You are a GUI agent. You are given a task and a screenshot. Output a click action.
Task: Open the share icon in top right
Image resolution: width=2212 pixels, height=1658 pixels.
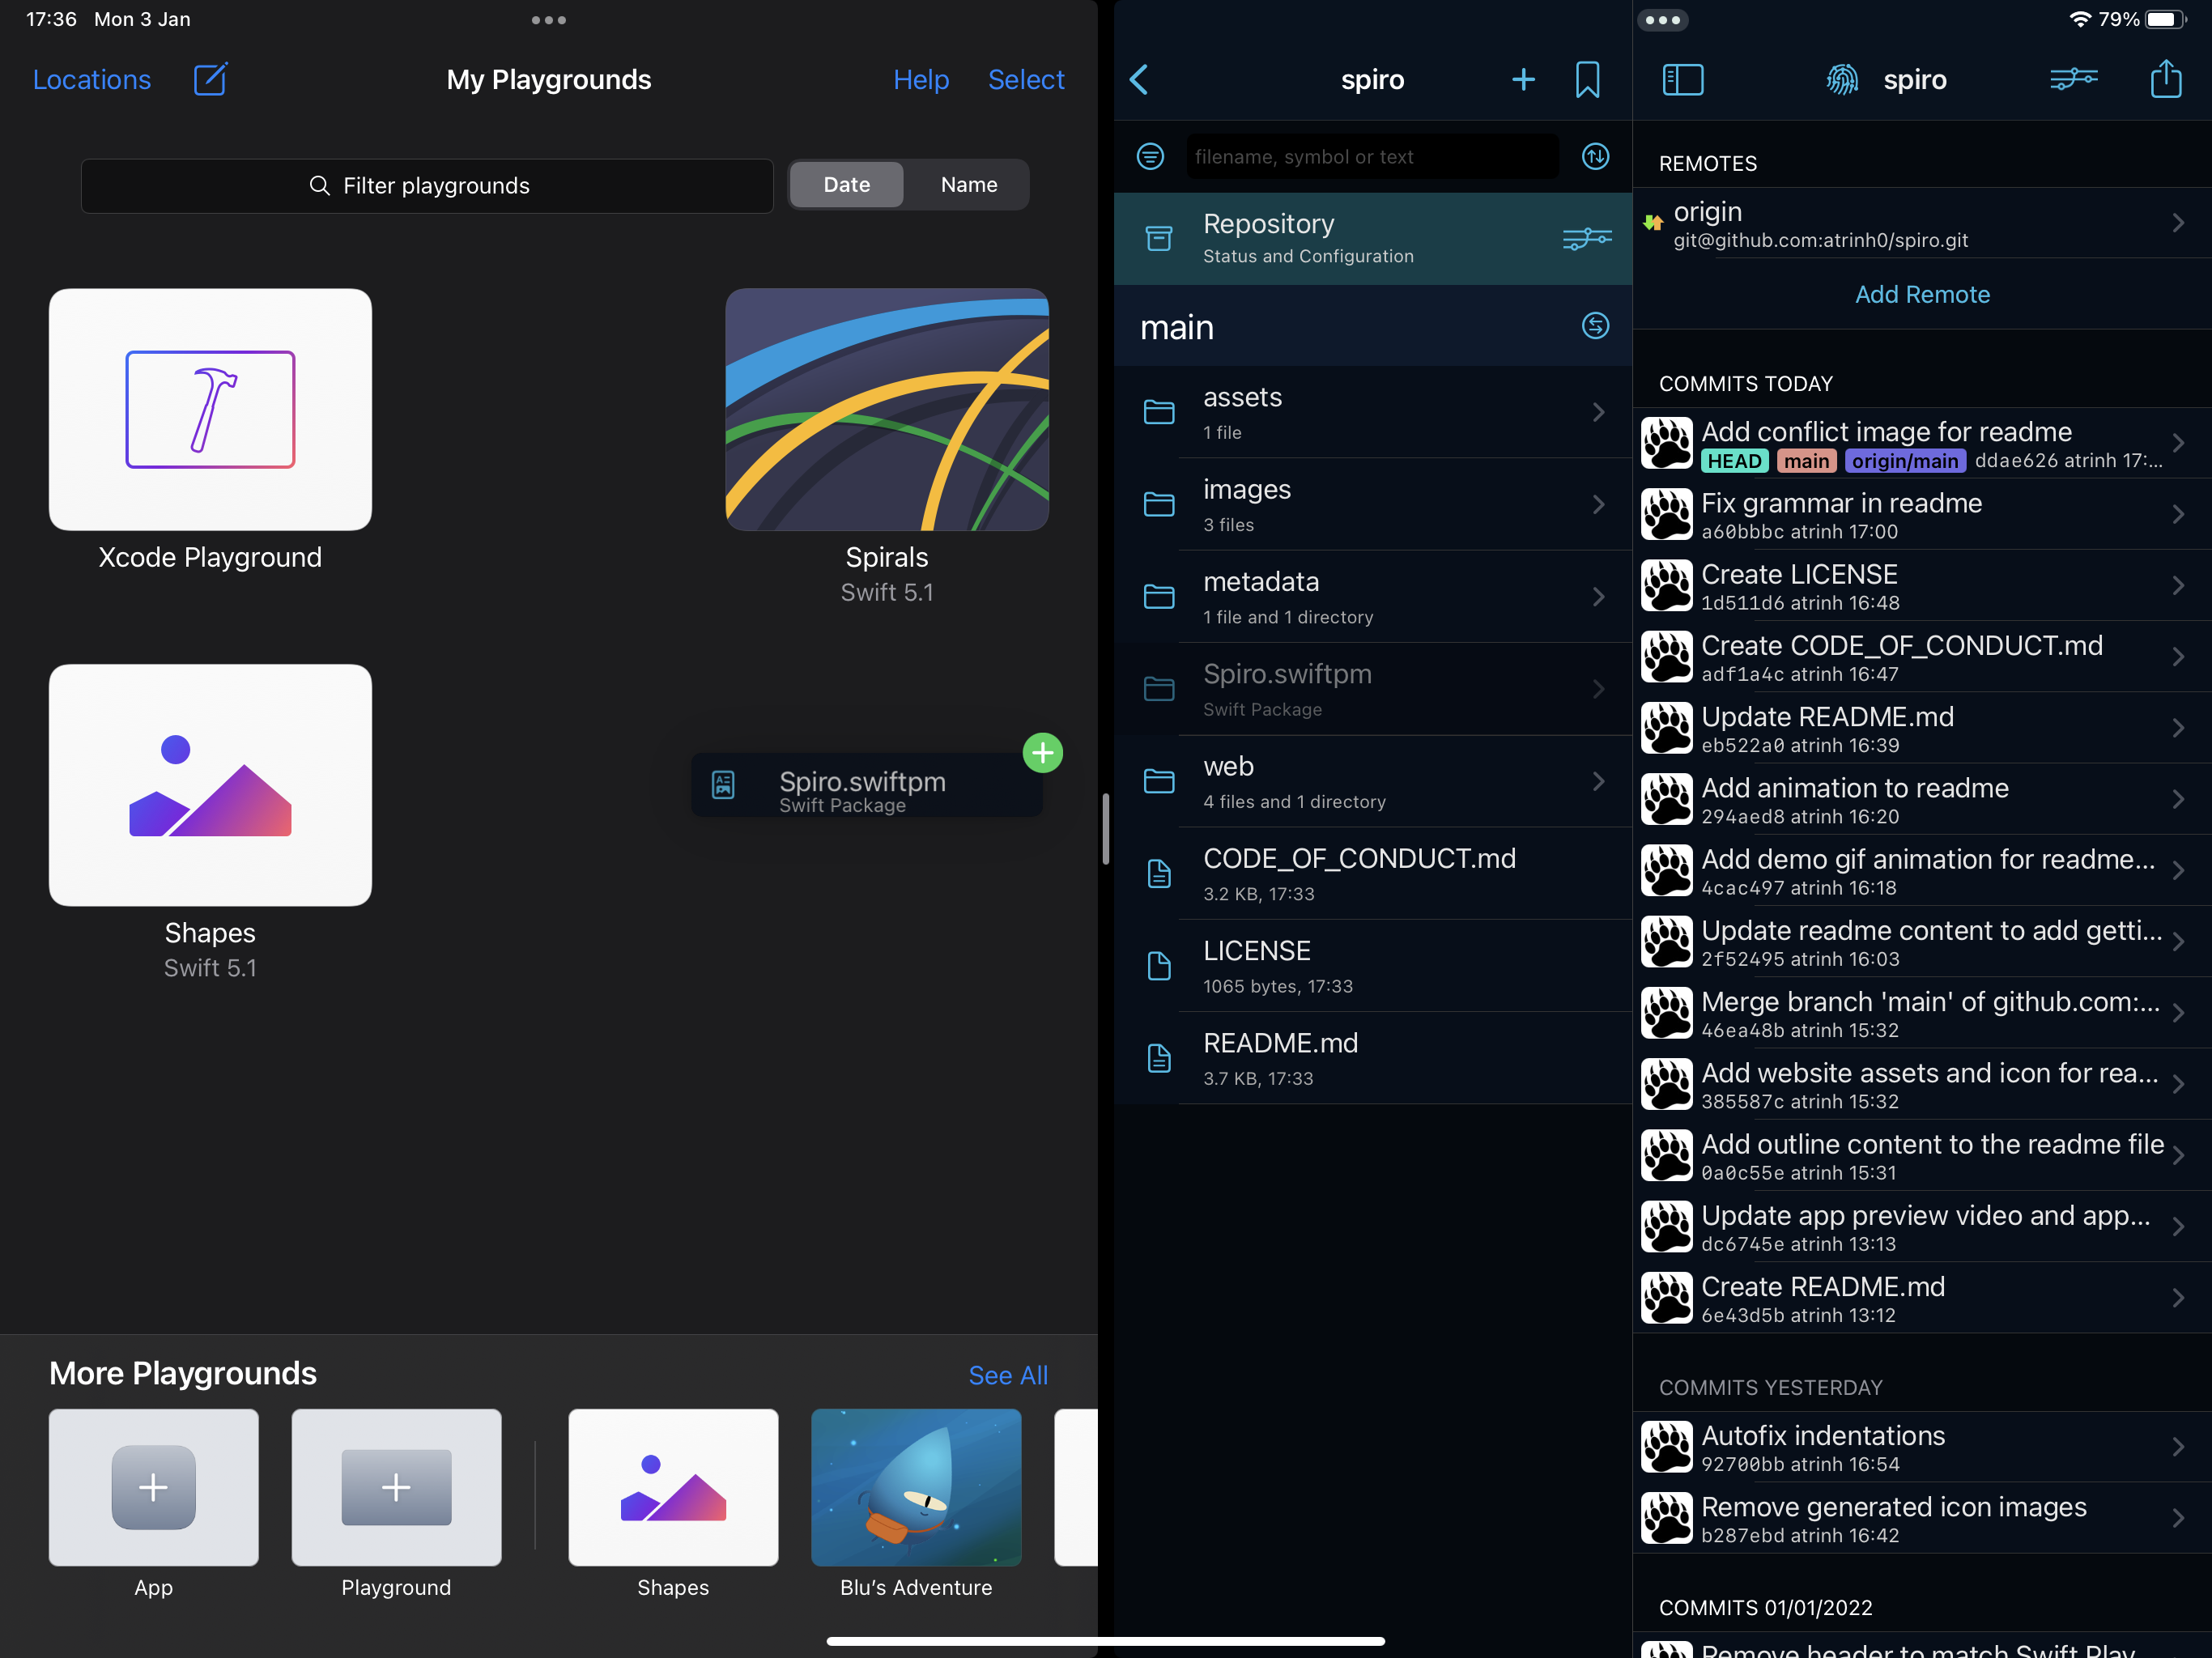coord(2165,79)
